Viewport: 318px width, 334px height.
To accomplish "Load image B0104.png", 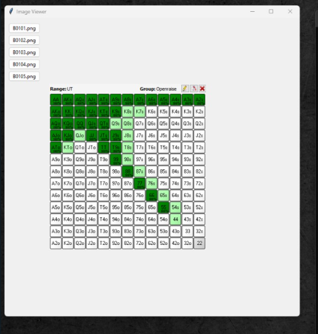I will pos(24,64).
